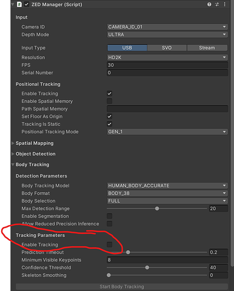
Task: Disable the ZED Manager script checkbox
Action: point(27,4)
